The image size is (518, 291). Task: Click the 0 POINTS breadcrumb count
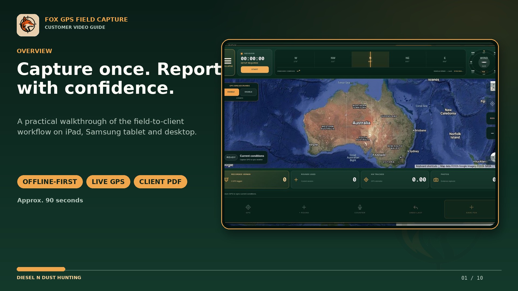pos(240,98)
